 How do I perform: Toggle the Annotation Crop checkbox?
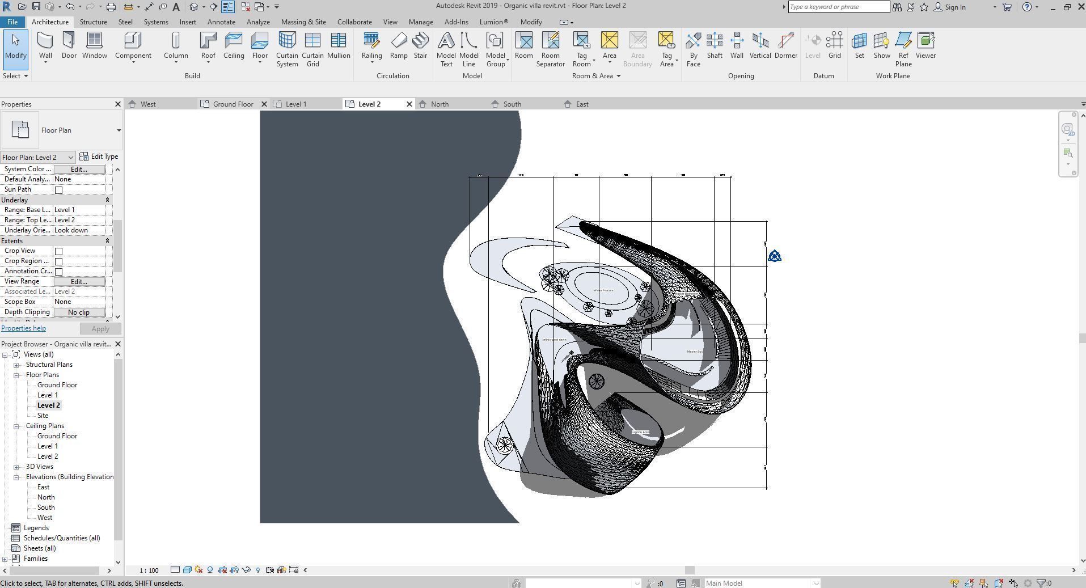(x=58, y=272)
